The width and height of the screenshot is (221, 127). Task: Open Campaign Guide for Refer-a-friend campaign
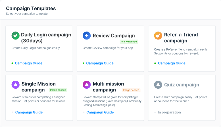(172, 63)
